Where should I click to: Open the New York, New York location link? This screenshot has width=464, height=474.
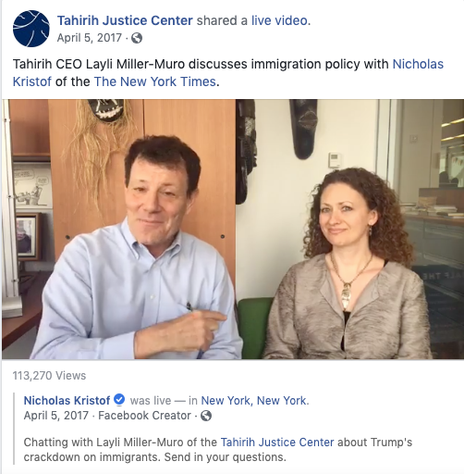tap(254, 401)
